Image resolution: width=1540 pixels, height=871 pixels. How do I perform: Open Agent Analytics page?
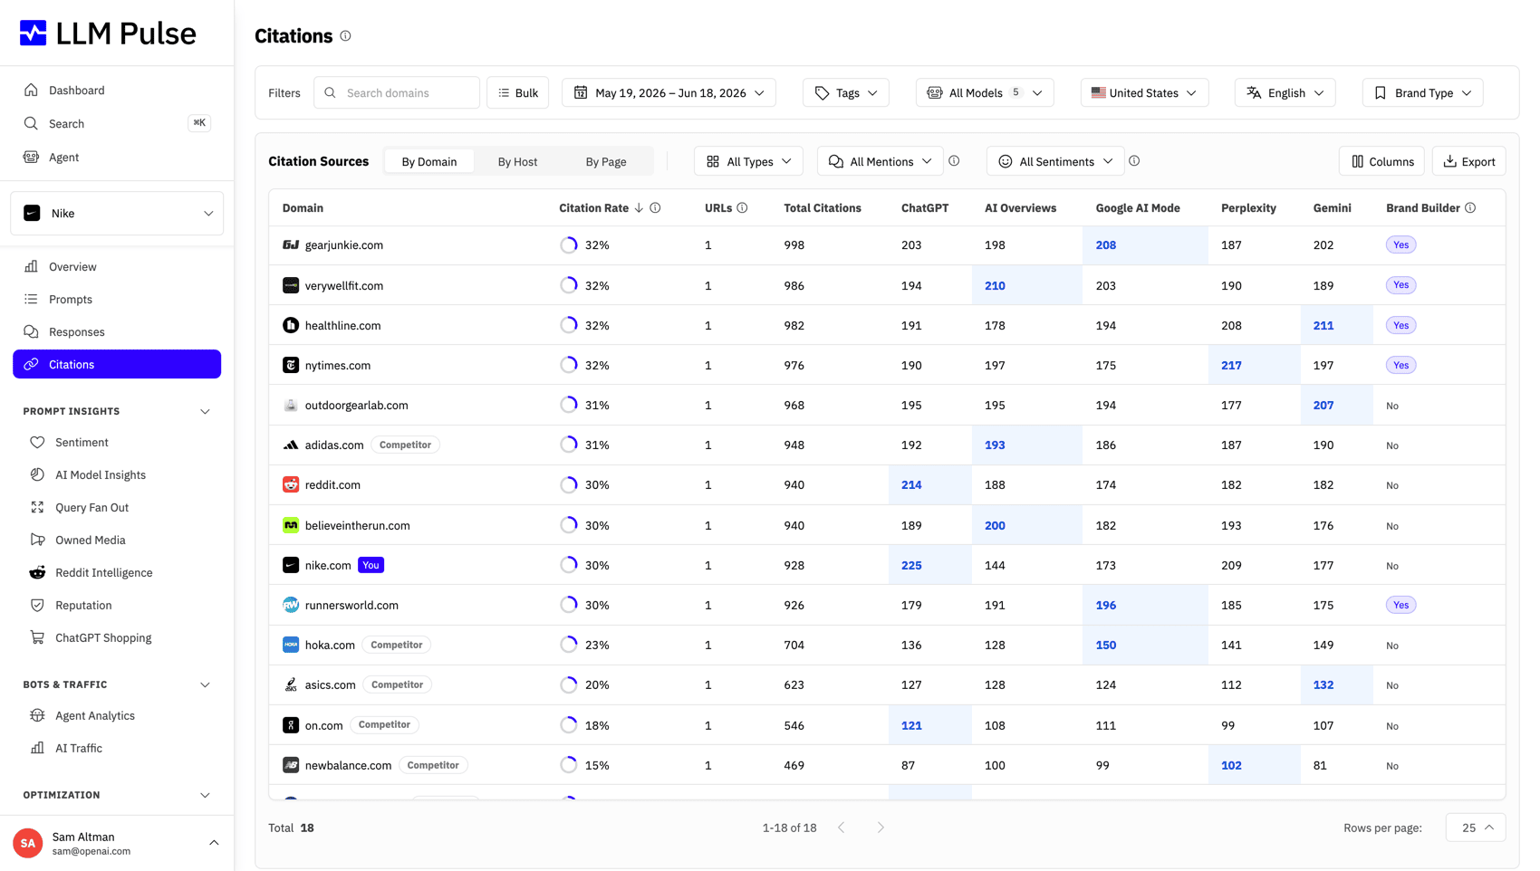click(x=117, y=716)
